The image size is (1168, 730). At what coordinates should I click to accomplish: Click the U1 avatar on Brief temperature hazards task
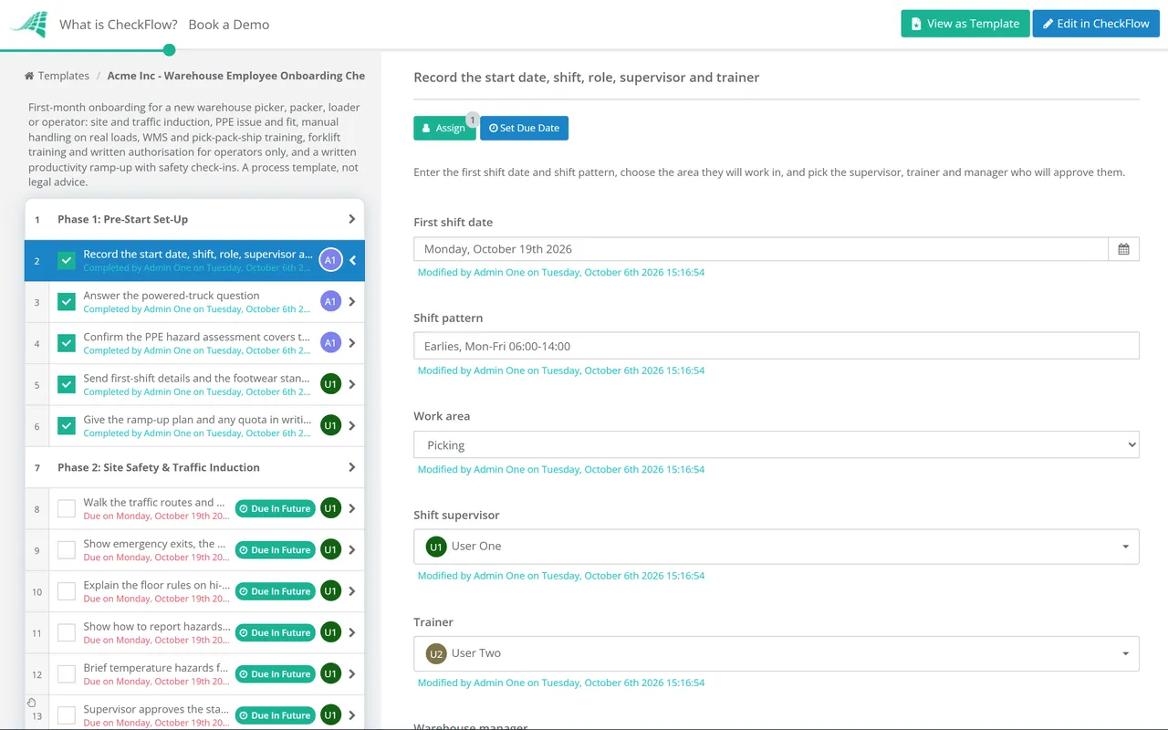(x=330, y=673)
